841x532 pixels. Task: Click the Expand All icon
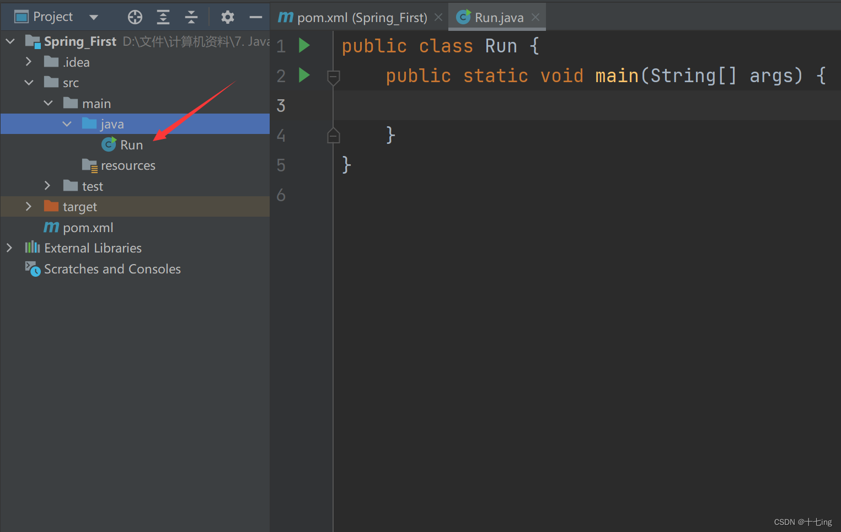click(163, 18)
